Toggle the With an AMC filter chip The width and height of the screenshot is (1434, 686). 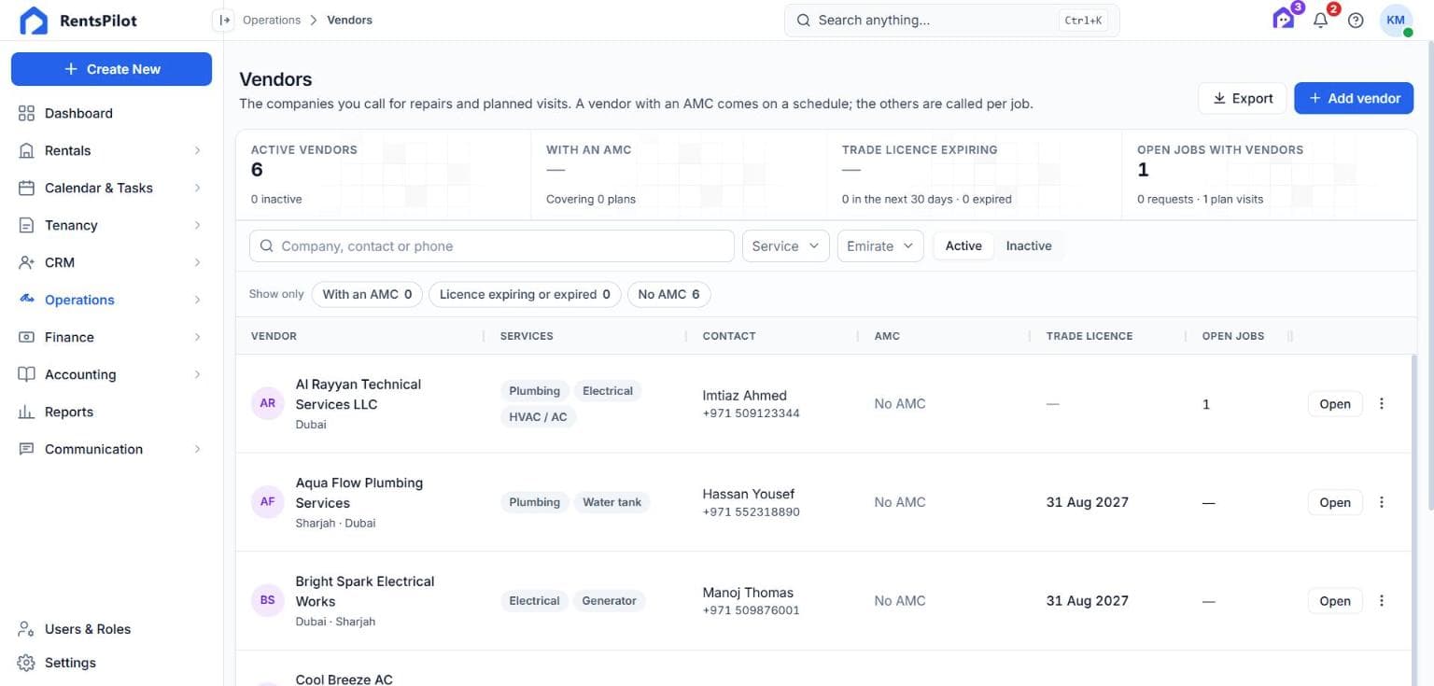point(367,294)
